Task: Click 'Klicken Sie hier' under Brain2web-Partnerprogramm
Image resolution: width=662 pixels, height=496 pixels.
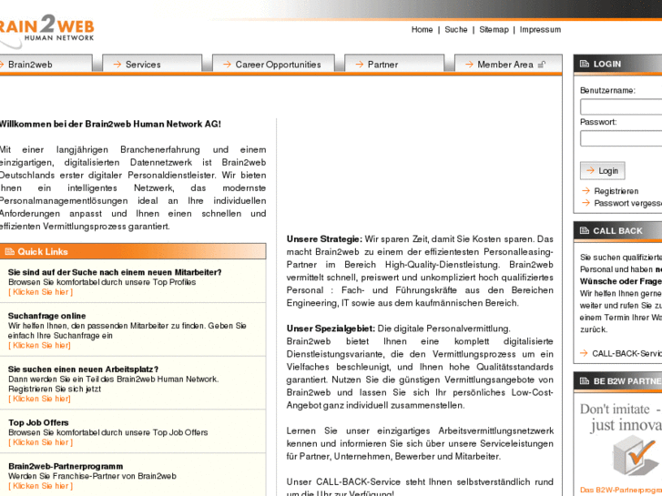Action: (x=41, y=486)
